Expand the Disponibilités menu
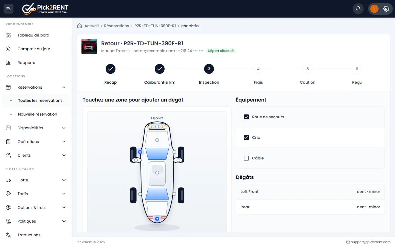 (36, 128)
